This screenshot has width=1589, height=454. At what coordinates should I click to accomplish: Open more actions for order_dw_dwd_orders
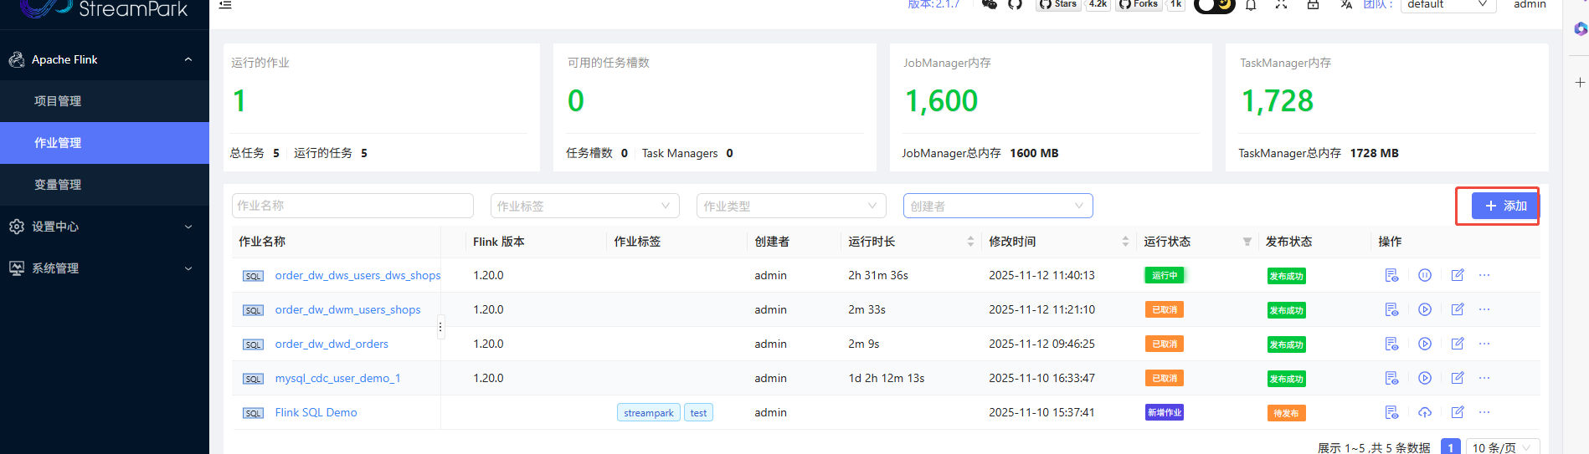(1484, 344)
